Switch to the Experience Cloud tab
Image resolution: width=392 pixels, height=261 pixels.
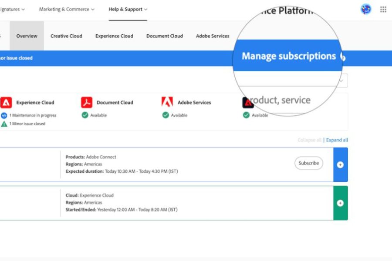[114, 36]
